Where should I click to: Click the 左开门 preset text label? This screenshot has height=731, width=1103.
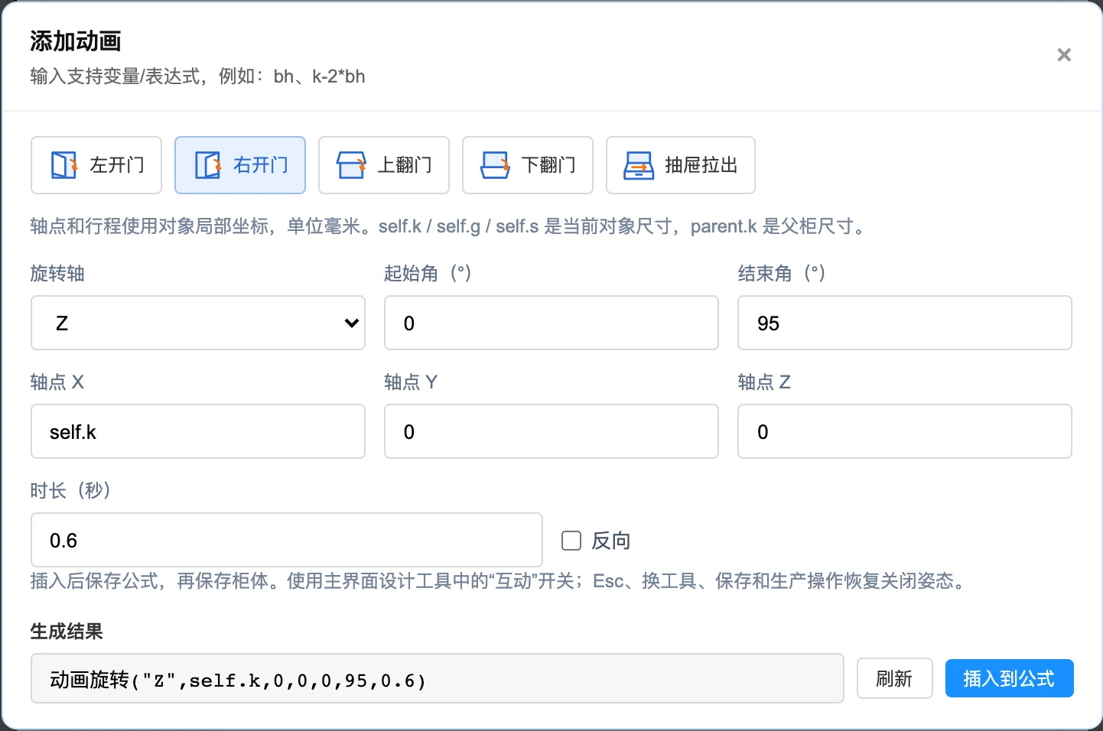point(117,165)
